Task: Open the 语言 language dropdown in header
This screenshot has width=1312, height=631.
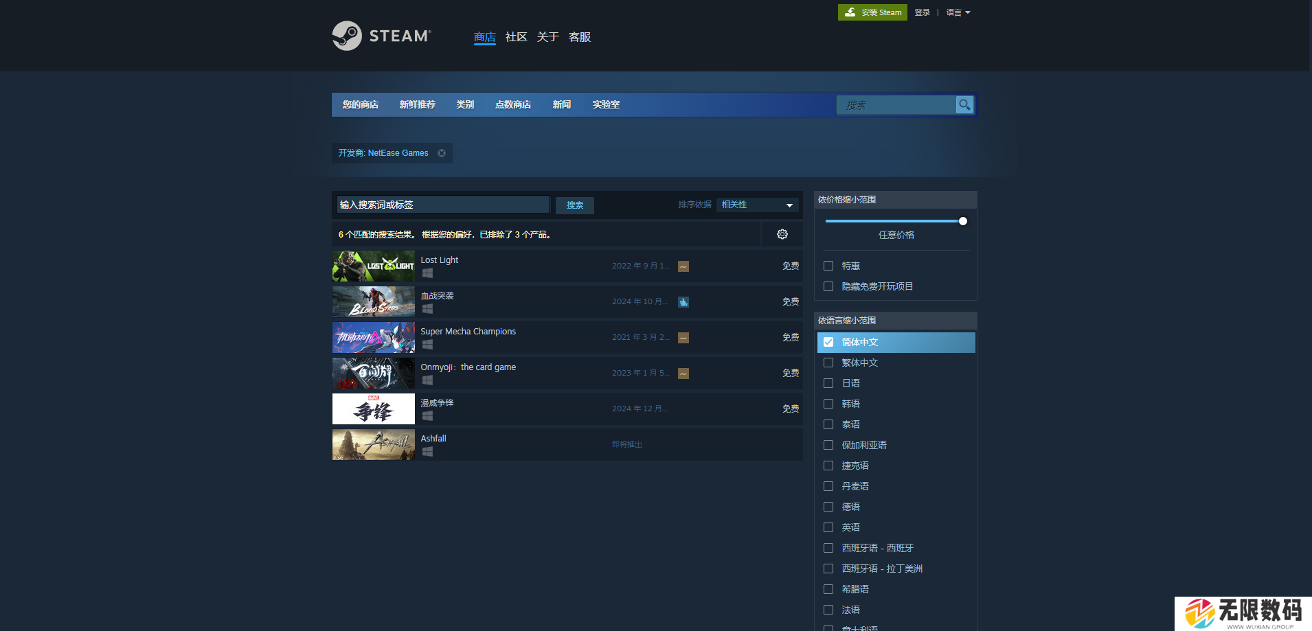Action: coord(958,12)
